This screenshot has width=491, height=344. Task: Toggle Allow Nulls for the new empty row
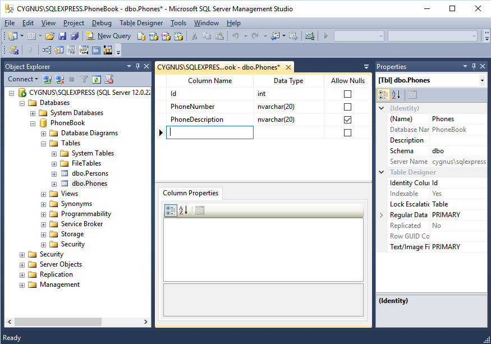347,132
